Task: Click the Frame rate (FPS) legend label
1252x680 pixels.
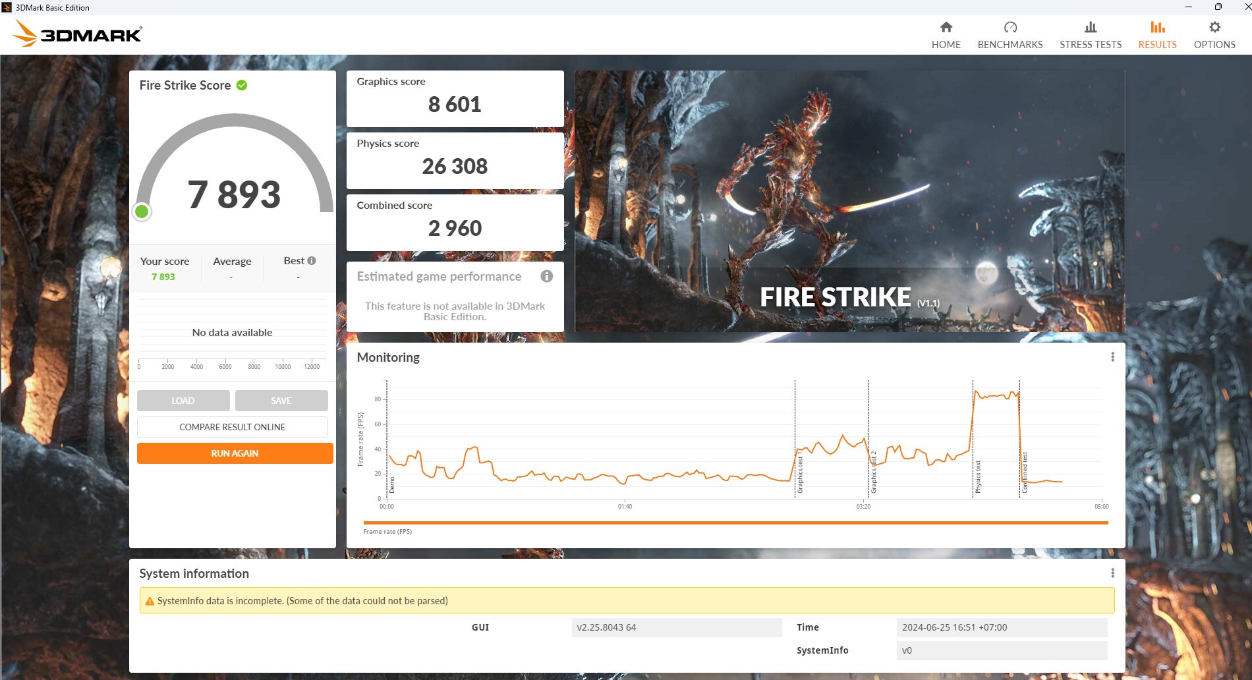Action: click(x=387, y=532)
